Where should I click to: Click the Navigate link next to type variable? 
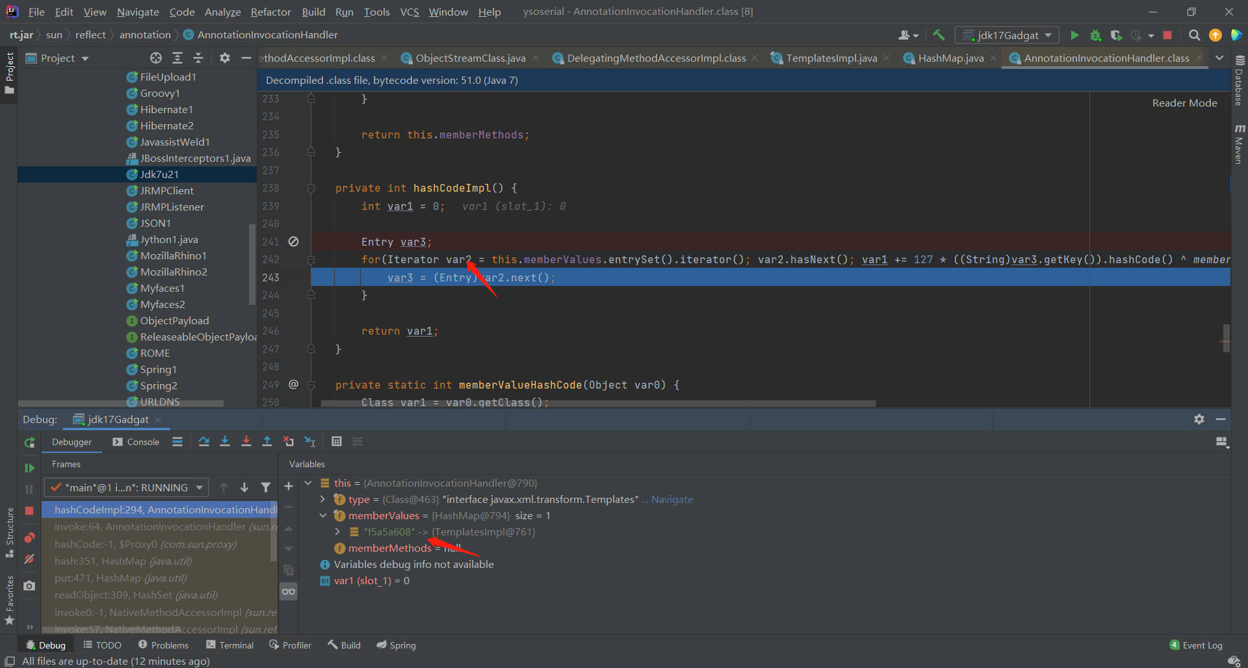coord(672,499)
